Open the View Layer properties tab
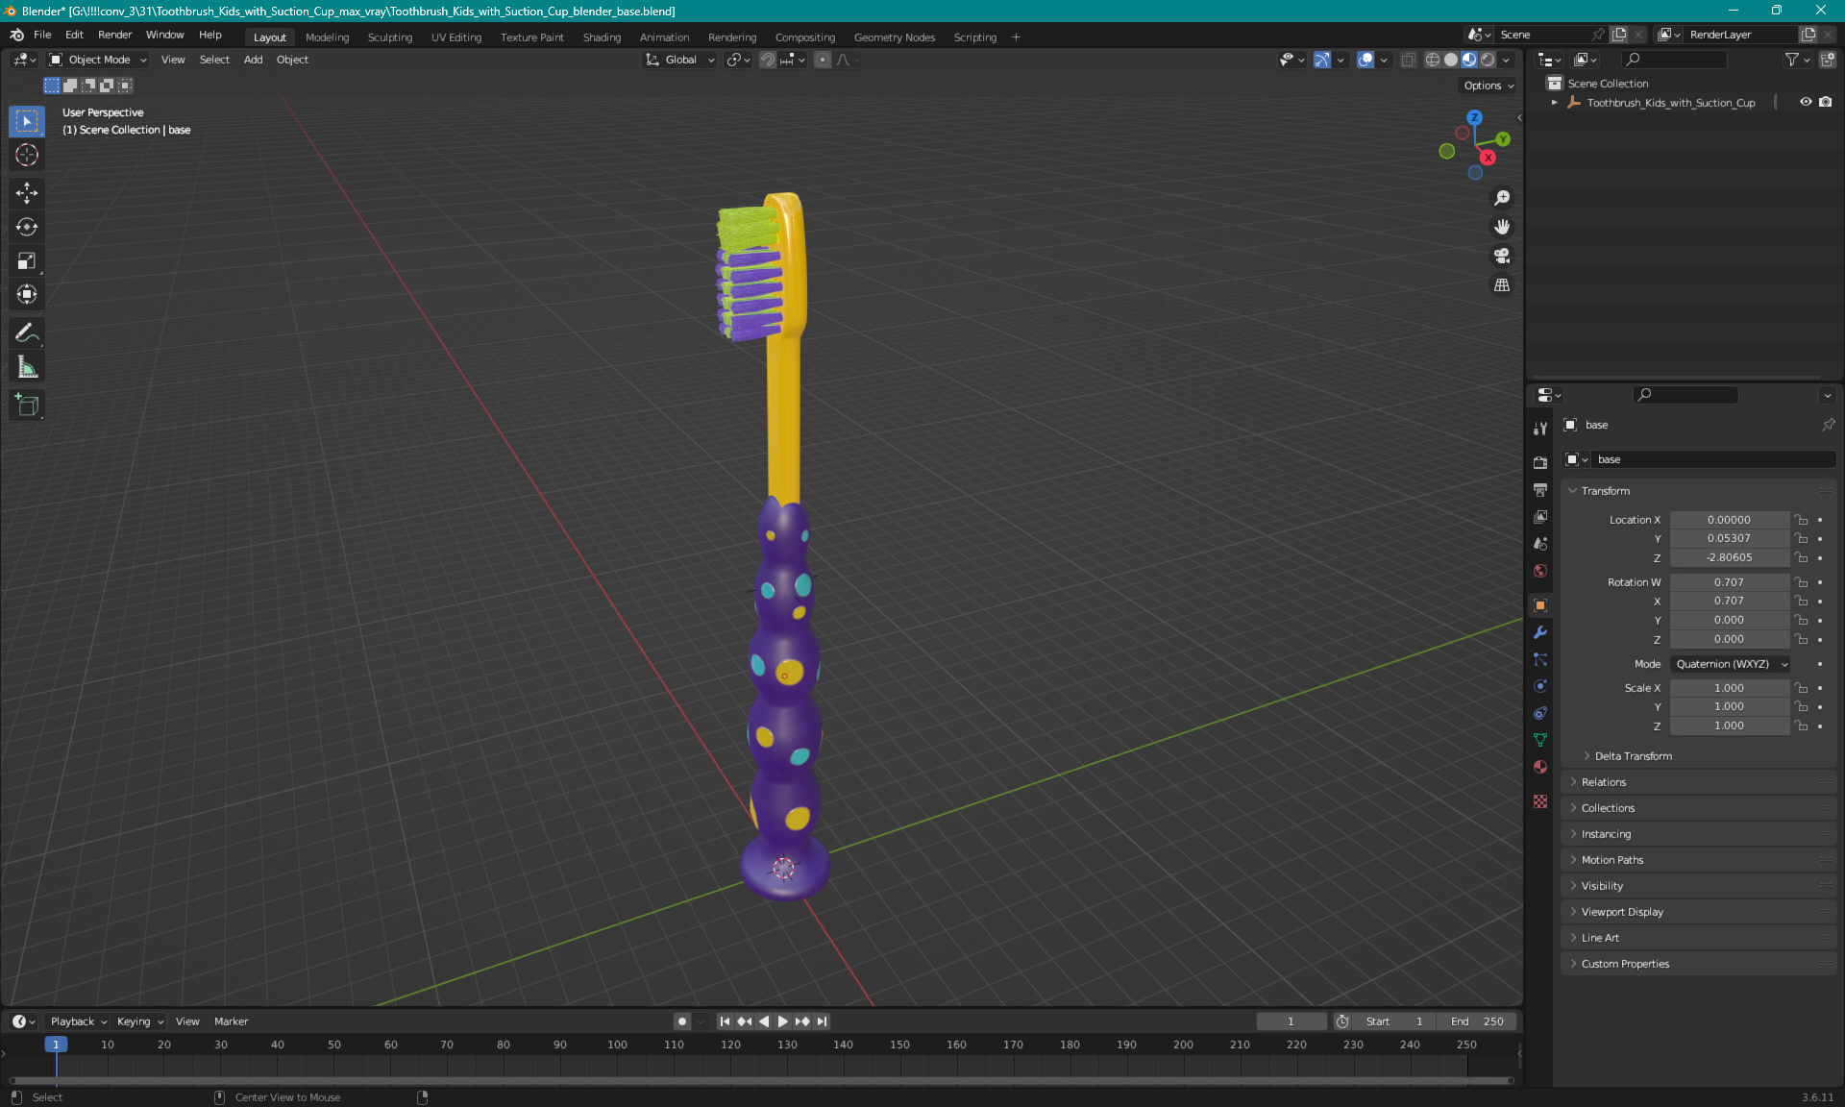This screenshot has height=1107, width=1845. pos(1540,516)
